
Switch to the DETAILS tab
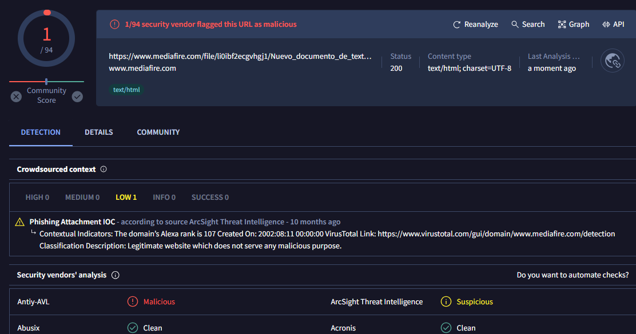98,132
